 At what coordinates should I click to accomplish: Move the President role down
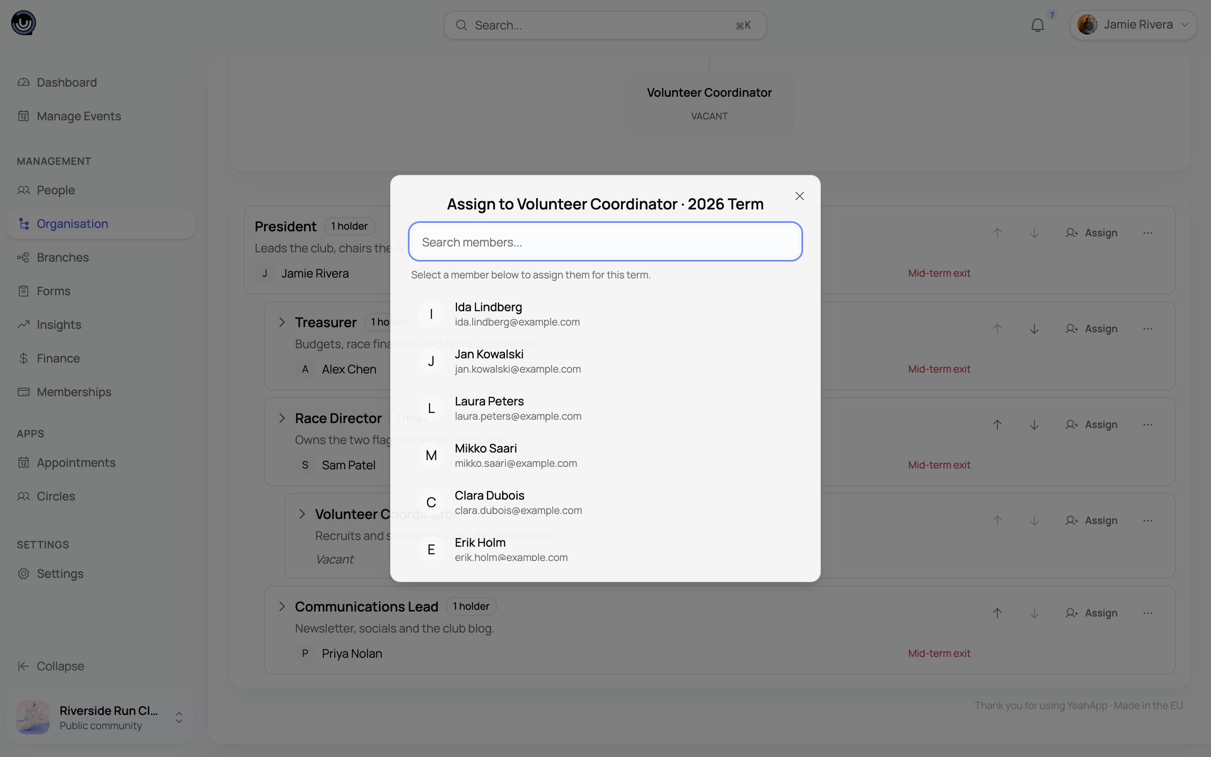(x=1034, y=233)
